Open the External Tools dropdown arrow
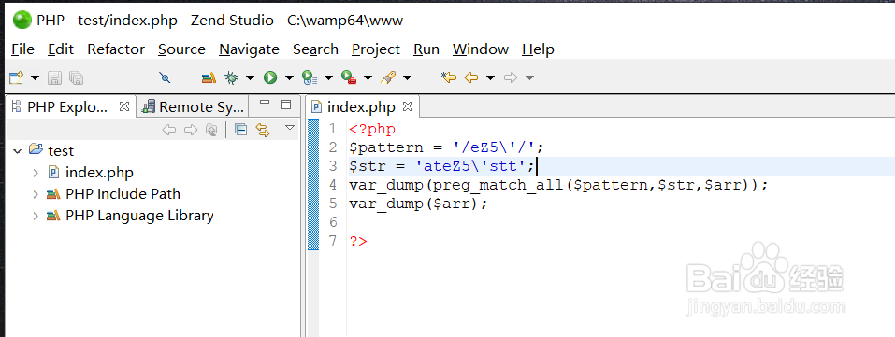Viewport: 895px width, 337px height. (368, 77)
